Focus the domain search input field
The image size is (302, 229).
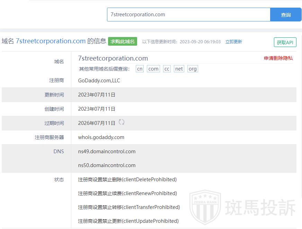pos(188,15)
